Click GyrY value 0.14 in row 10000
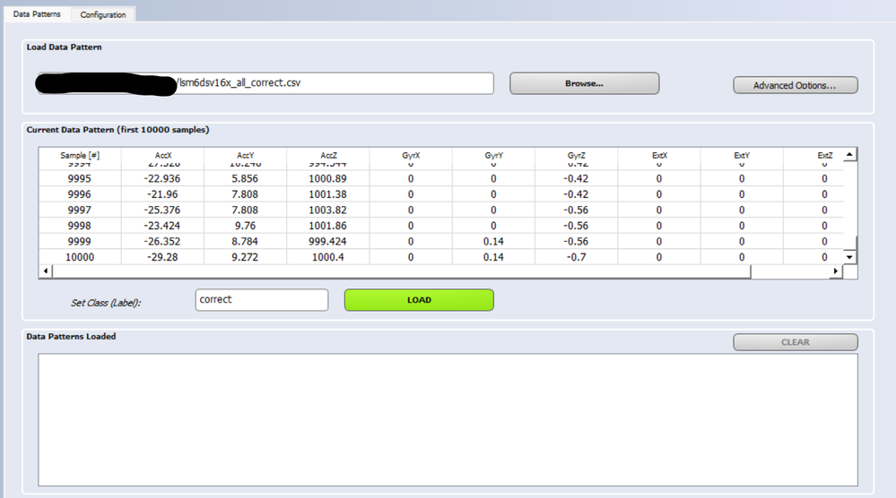 [493, 257]
